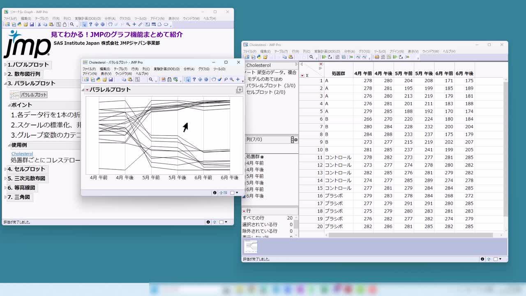526x296 pixels.
Task: Click the parallel plot icon beside パラレルプロット button
Action: tap(14, 95)
